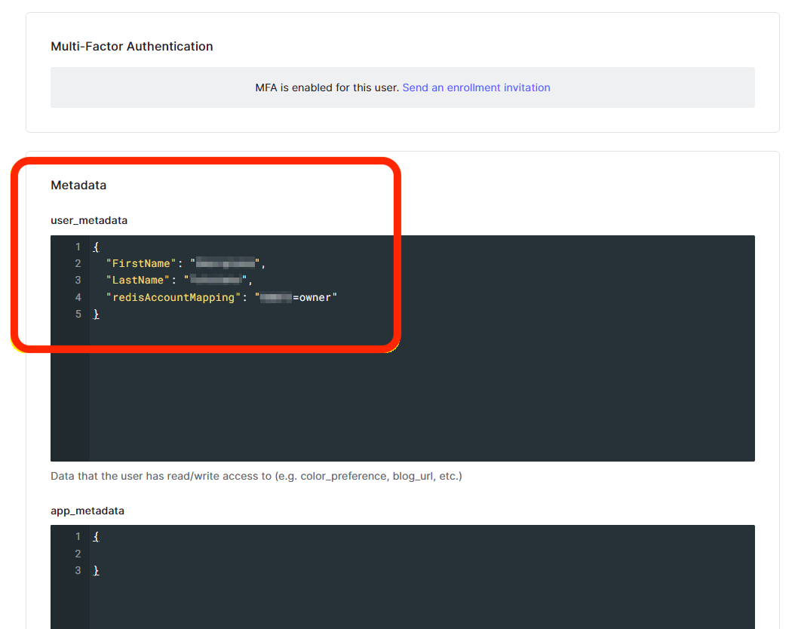The image size is (798, 629).
Task: Click the Send an enrollment invitation link
Action: (x=476, y=87)
